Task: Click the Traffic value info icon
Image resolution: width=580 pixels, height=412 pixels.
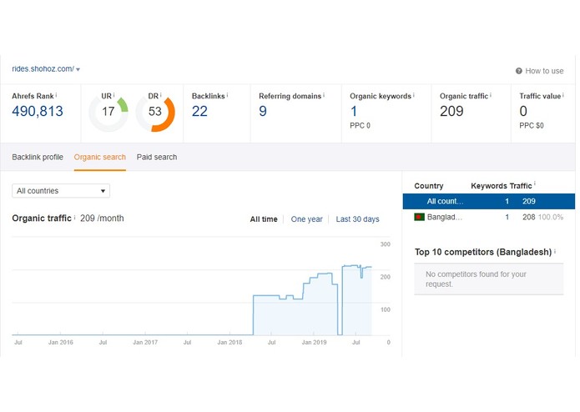Action: pyautogui.click(x=563, y=95)
